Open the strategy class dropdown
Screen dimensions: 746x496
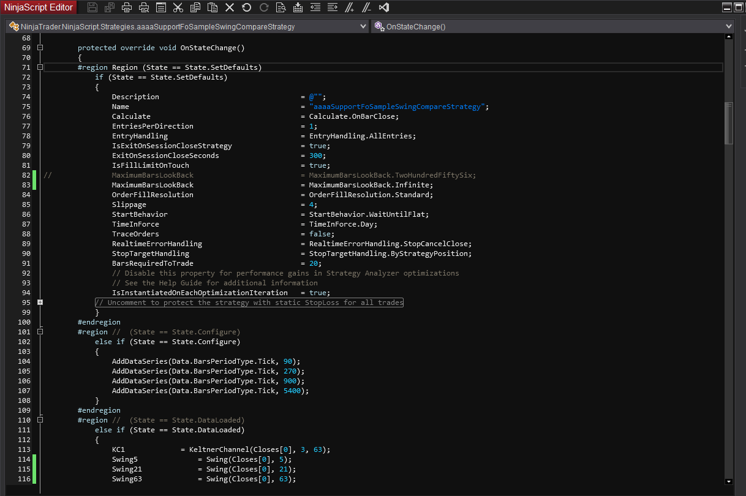[363, 26]
